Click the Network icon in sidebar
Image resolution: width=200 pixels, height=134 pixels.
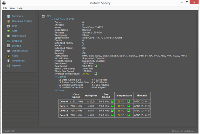[8, 66]
